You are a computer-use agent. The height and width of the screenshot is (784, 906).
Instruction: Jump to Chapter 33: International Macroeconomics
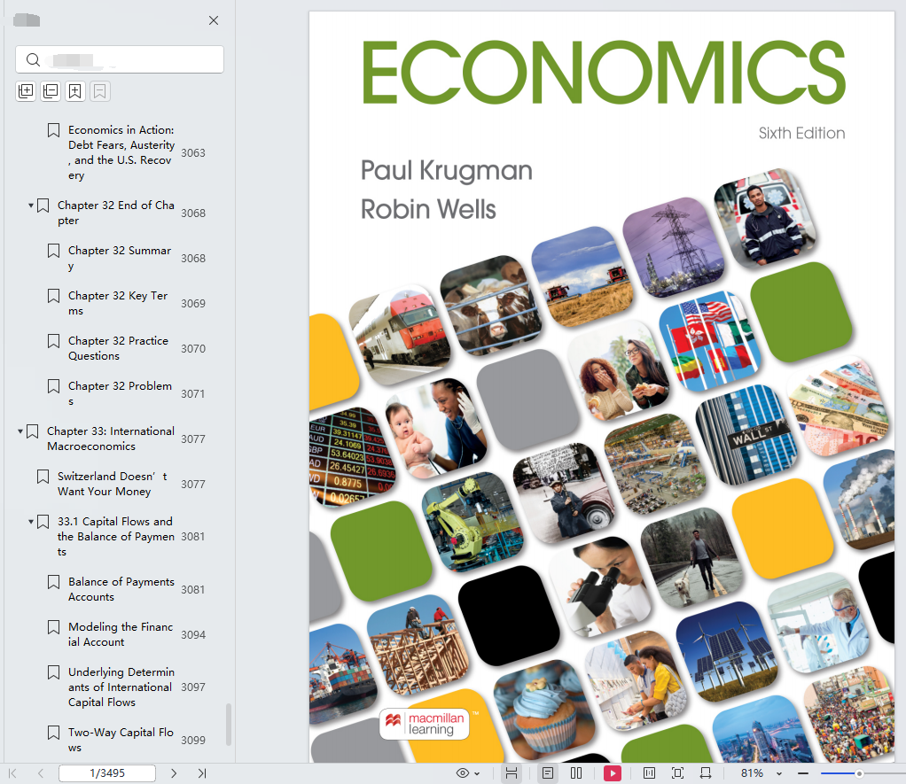pyautogui.click(x=110, y=439)
